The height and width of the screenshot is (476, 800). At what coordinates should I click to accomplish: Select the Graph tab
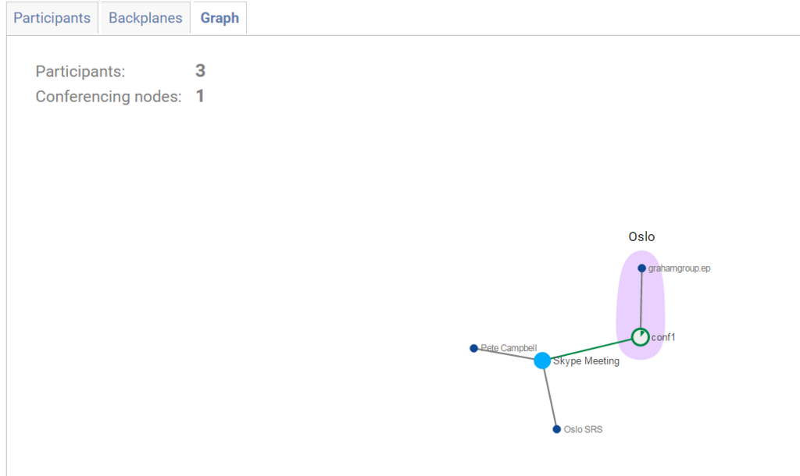coord(220,18)
